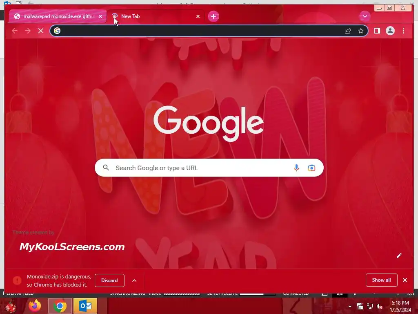Screen dimensions: 418x314
Task: Open the taskbar clock showing 5:18 PM
Action: (400, 306)
